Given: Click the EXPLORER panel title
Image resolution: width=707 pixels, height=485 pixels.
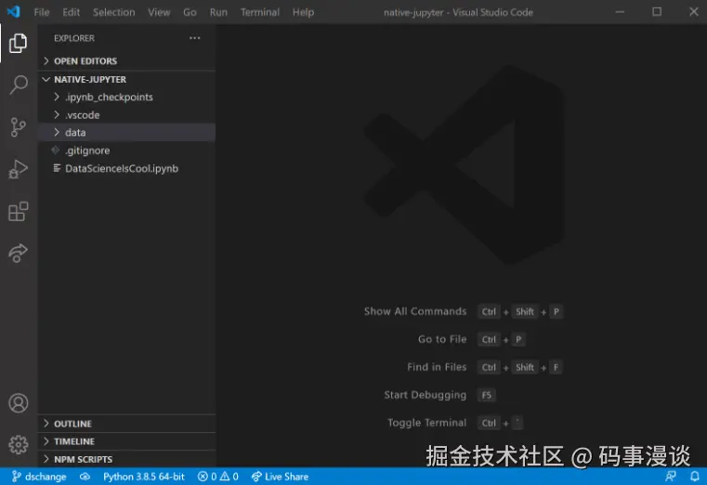Looking at the screenshot, I should (x=74, y=38).
